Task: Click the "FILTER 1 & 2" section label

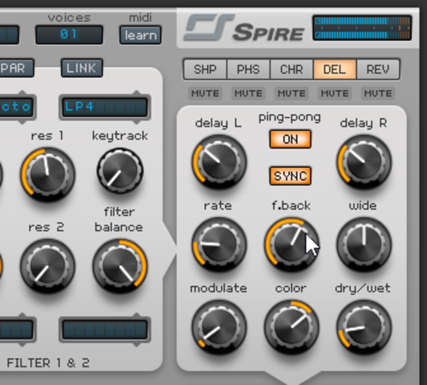Action: 48,363
